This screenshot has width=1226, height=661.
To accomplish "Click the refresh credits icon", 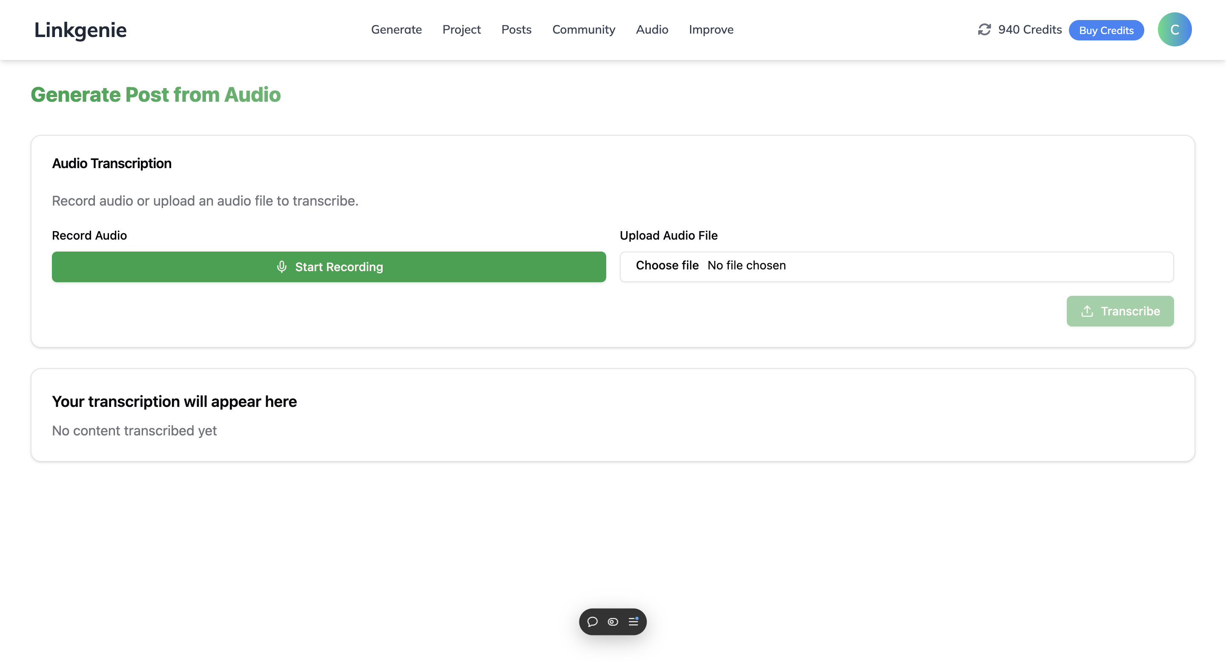I will 984,29.
